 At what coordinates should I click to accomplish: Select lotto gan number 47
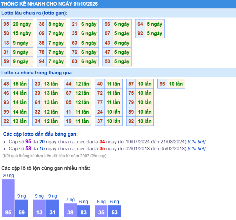[x=107, y=52]
